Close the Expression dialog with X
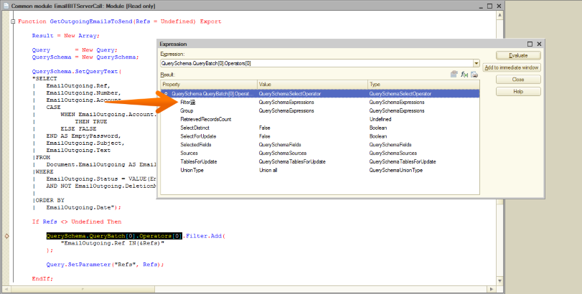The width and height of the screenshot is (582, 294). click(x=539, y=44)
